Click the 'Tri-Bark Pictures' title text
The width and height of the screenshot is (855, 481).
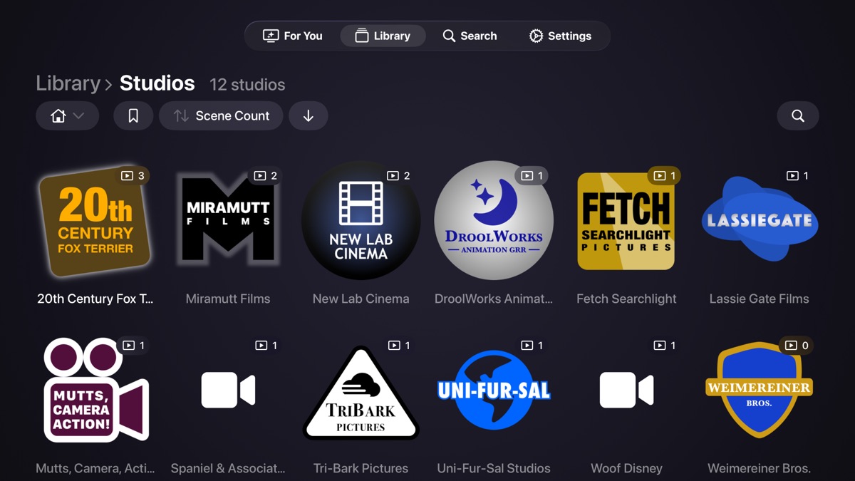361,468
